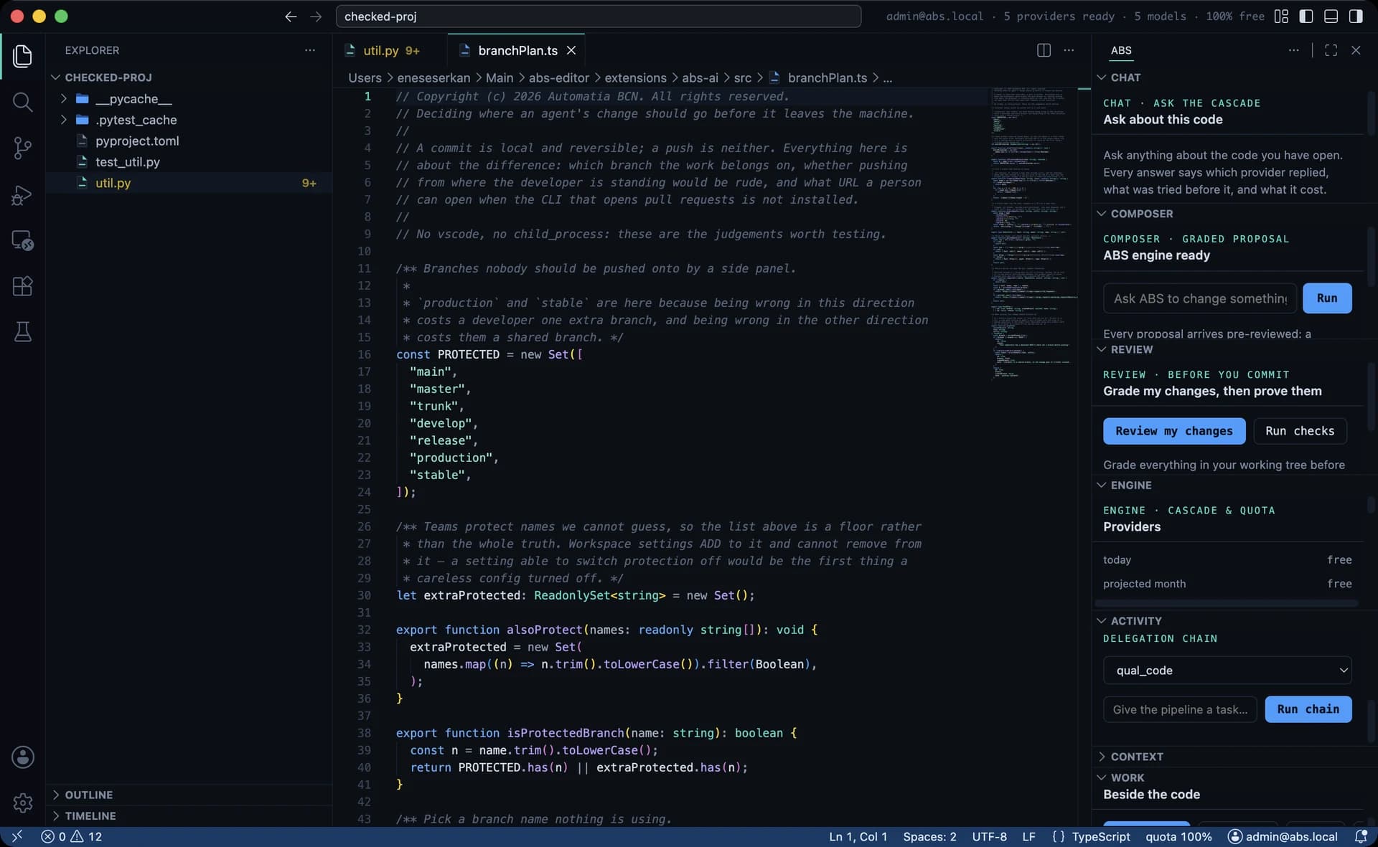1378x847 pixels.
Task: Click quota 100% in status bar
Action: click(x=1178, y=836)
